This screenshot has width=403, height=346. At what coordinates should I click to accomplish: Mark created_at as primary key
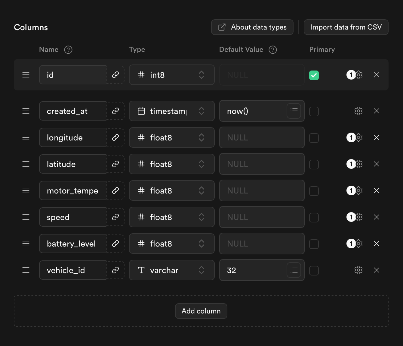tap(314, 112)
